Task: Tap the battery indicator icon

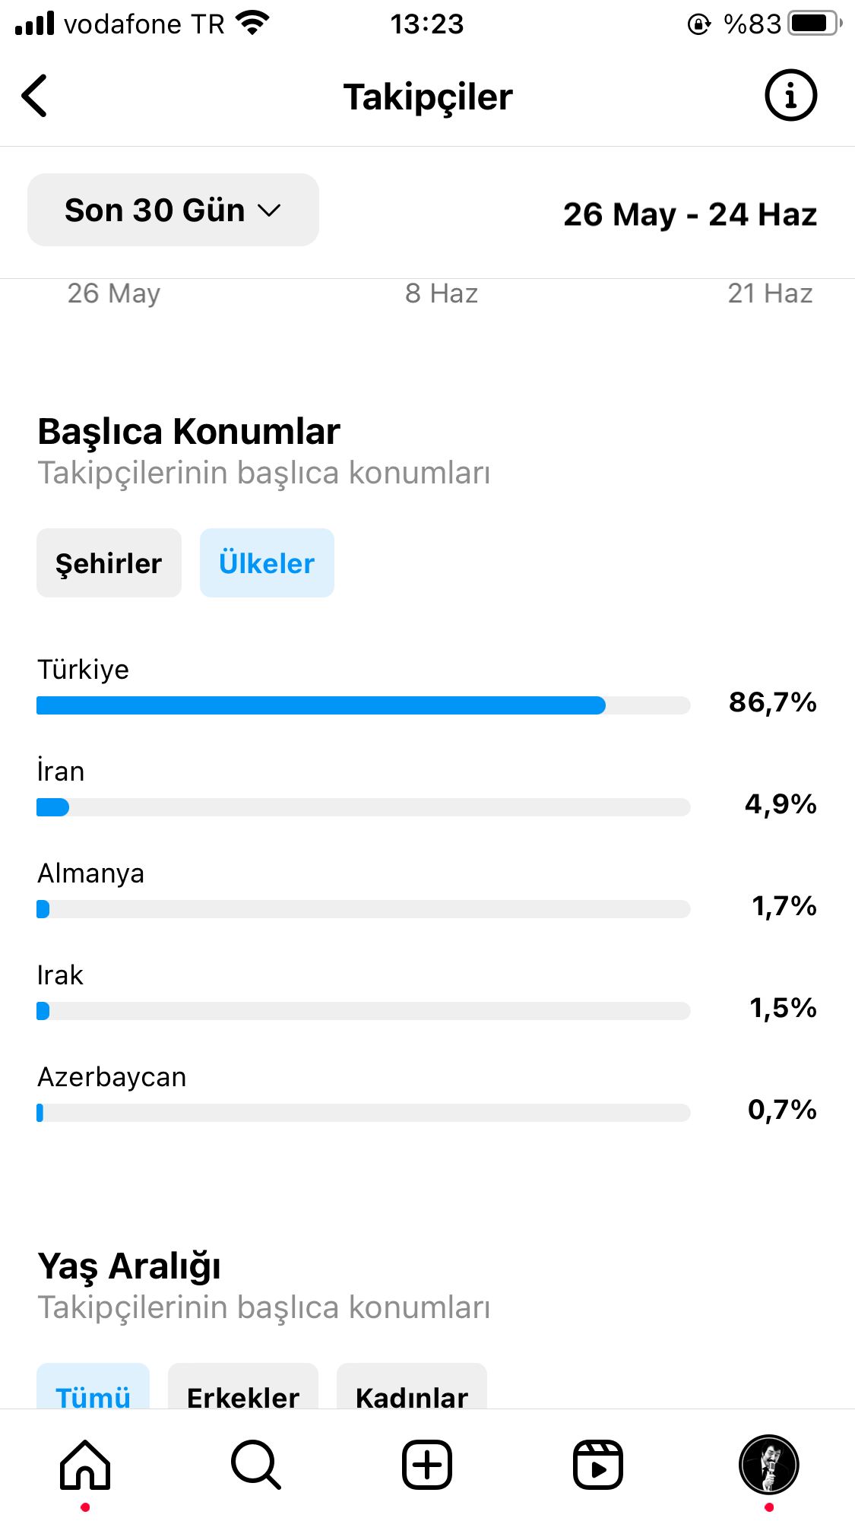Action: click(x=815, y=24)
